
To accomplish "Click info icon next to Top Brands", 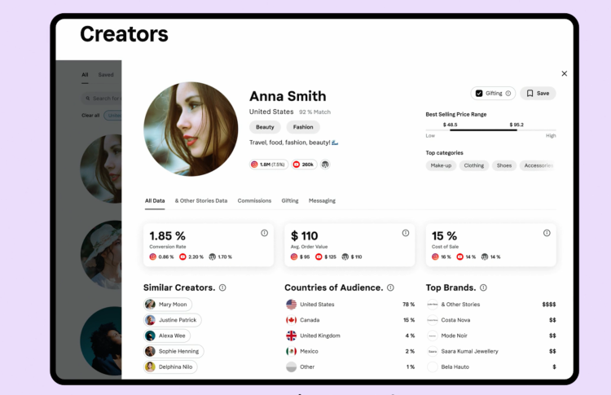I will pos(483,287).
